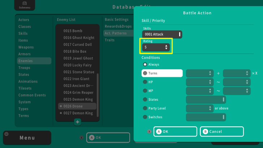
Task: Select enemy 0018 Bite Box
Action: click(x=75, y=52)
